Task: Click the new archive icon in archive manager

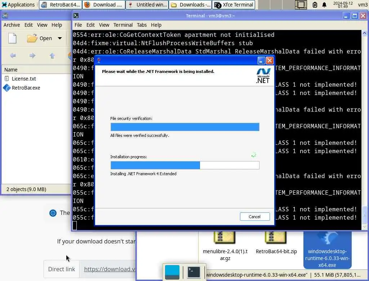Action: pyautogui.click(x=12, y=38)
